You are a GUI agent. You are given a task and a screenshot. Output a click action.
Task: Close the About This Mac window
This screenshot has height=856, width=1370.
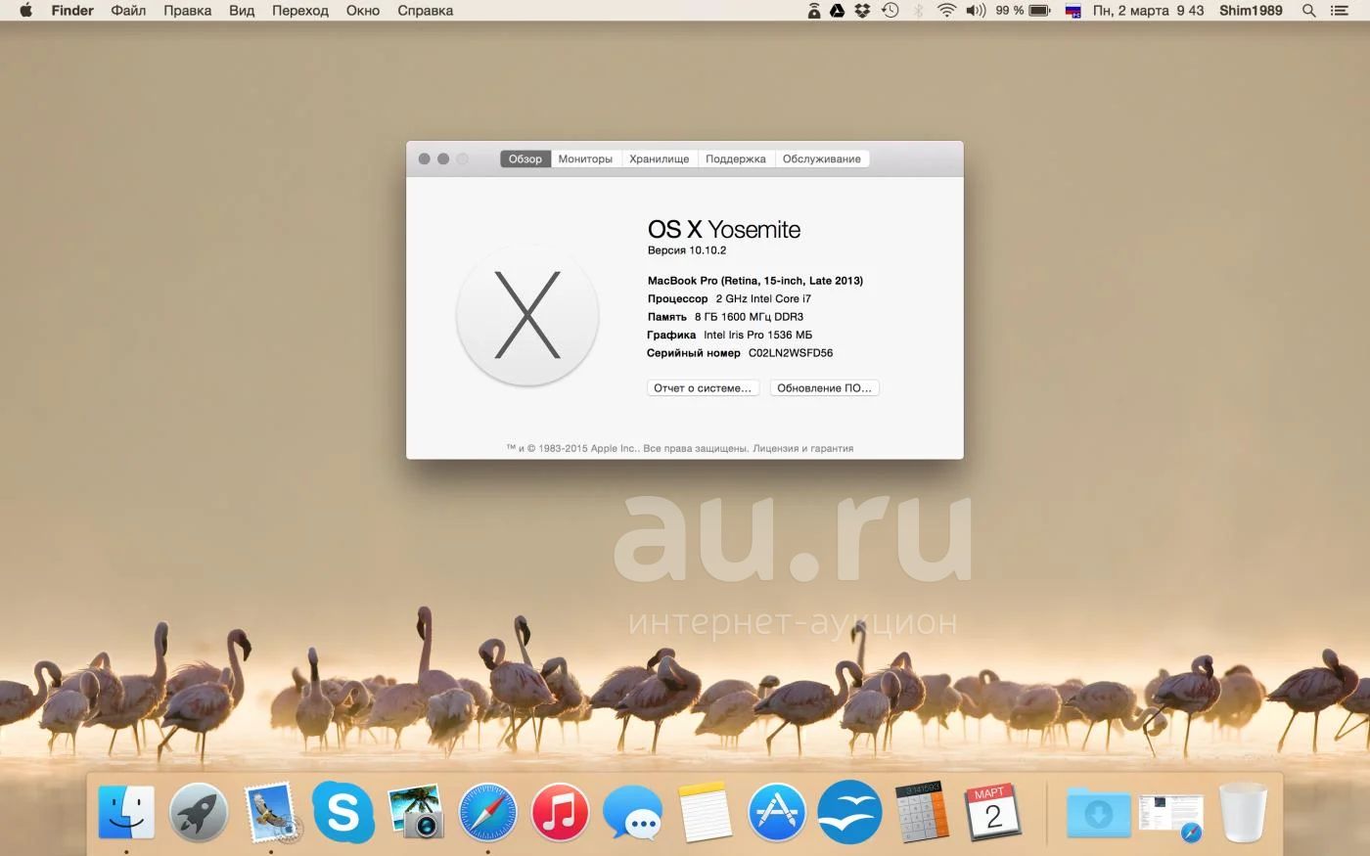point(424,158)
